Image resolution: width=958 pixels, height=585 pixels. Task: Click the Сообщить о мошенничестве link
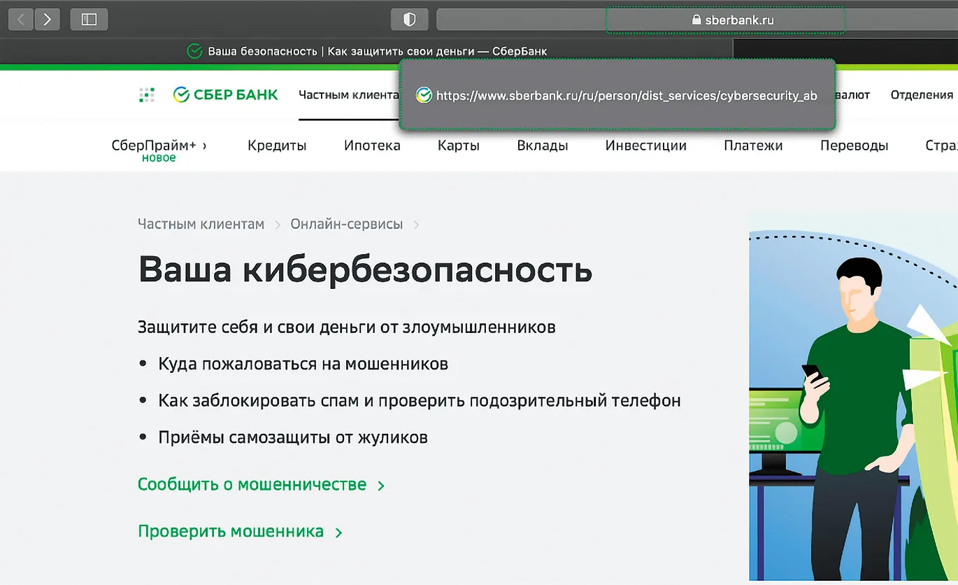pos(261,484)
